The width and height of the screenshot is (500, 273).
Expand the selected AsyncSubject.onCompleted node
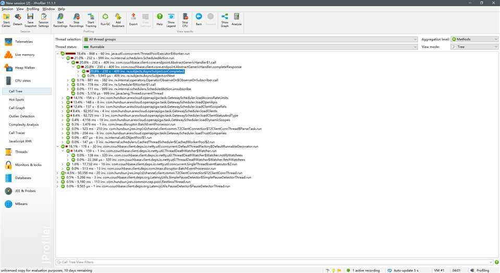79,72
